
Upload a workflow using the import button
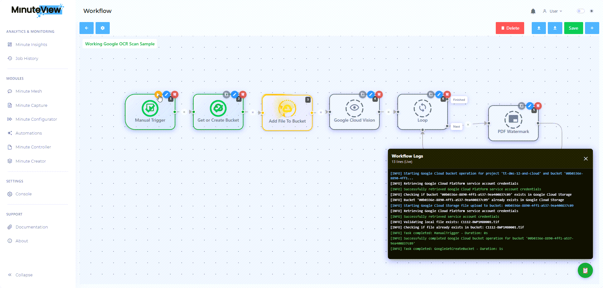[539, 28]
